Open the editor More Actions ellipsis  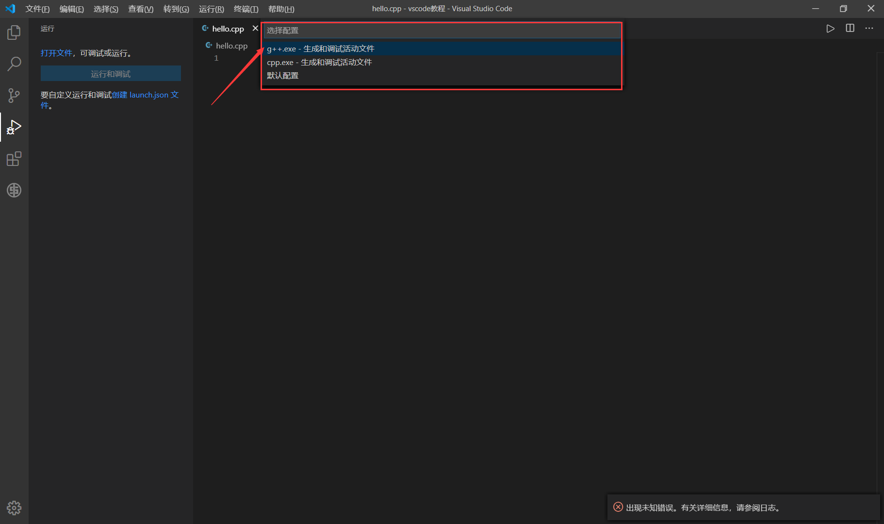click(x=869, y=29)
